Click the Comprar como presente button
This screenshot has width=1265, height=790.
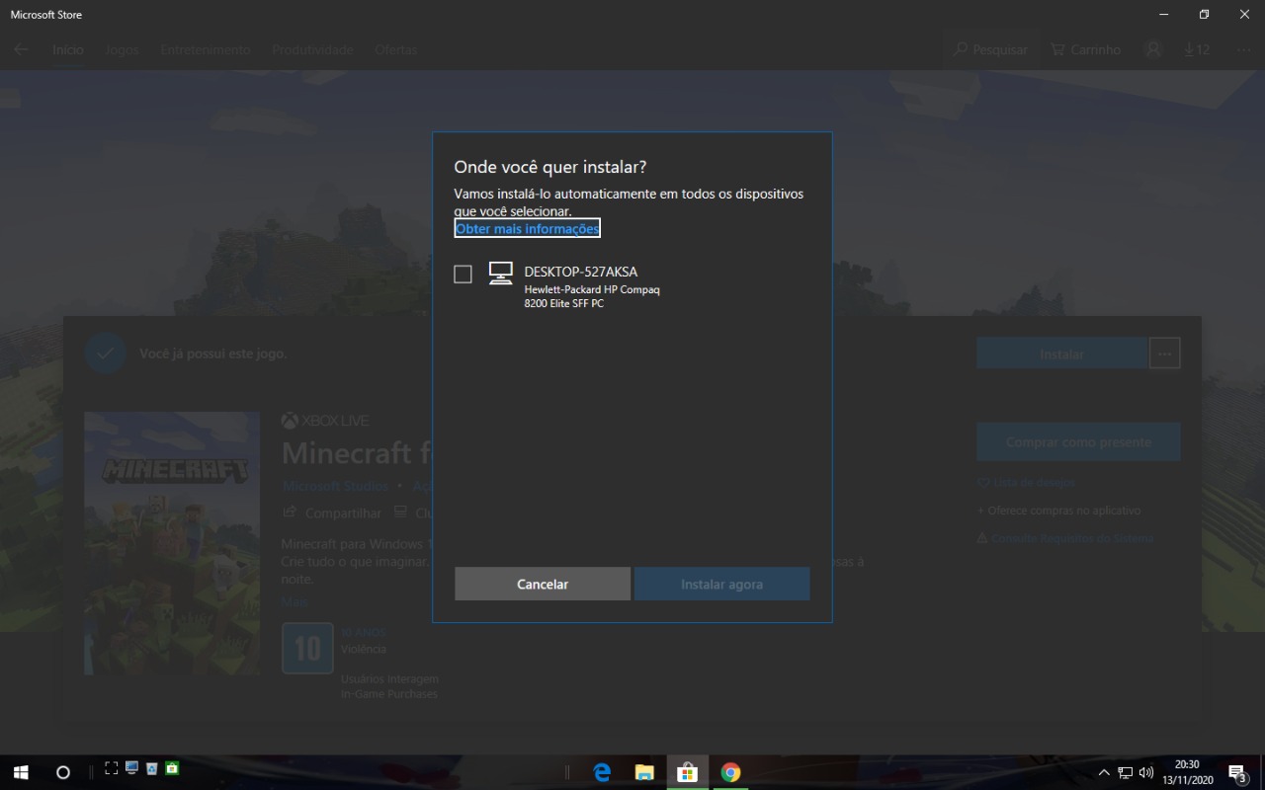coord(1078,442)
